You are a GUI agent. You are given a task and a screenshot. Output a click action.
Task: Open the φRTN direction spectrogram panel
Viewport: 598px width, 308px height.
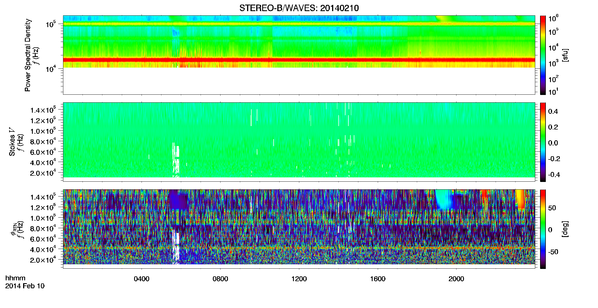[x=299, y=229]
